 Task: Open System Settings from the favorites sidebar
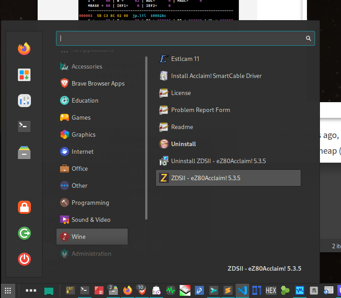(x=24, y=101)
